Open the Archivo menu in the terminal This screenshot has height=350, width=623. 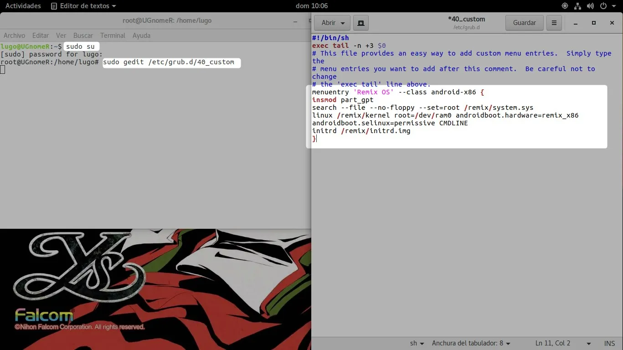pyautogui.click(x=14, y=35)
